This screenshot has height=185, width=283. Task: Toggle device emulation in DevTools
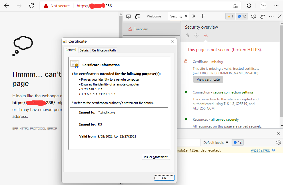coord(138,16)
